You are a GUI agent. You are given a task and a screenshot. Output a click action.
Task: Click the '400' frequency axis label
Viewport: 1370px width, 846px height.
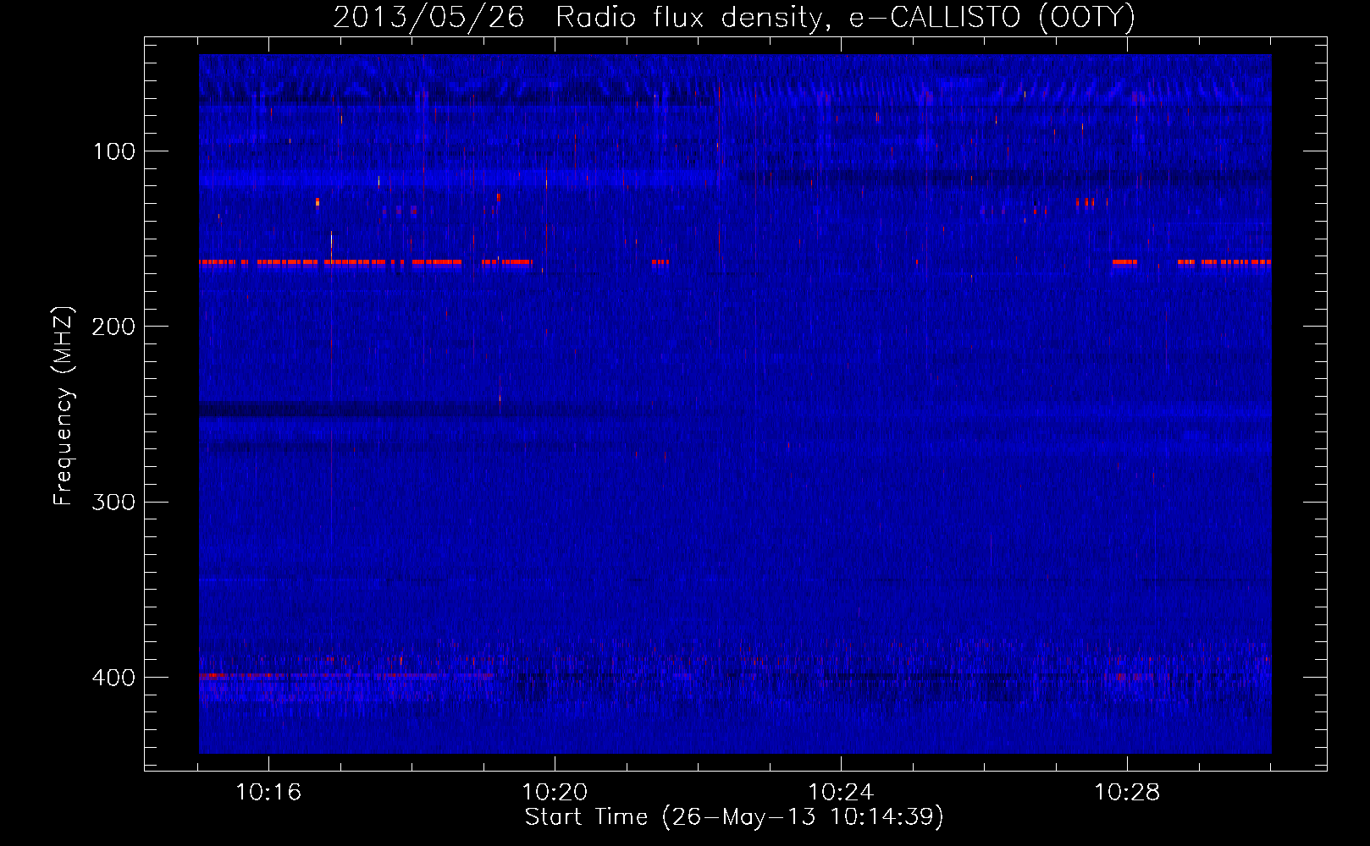point(113,678)
